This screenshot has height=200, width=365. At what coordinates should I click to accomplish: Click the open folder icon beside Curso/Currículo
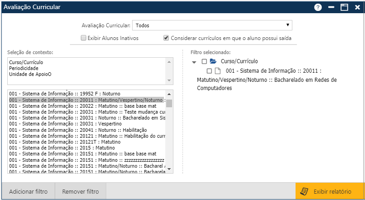213,61
